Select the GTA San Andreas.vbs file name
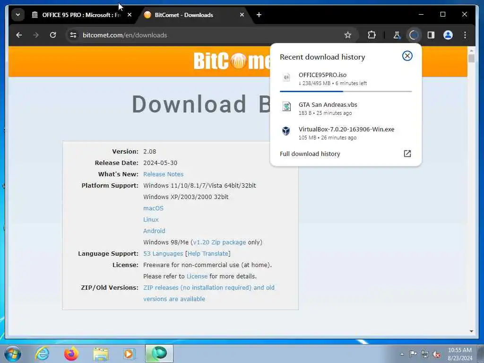Screen dimensions: 484x363 [x=328, y=104]
